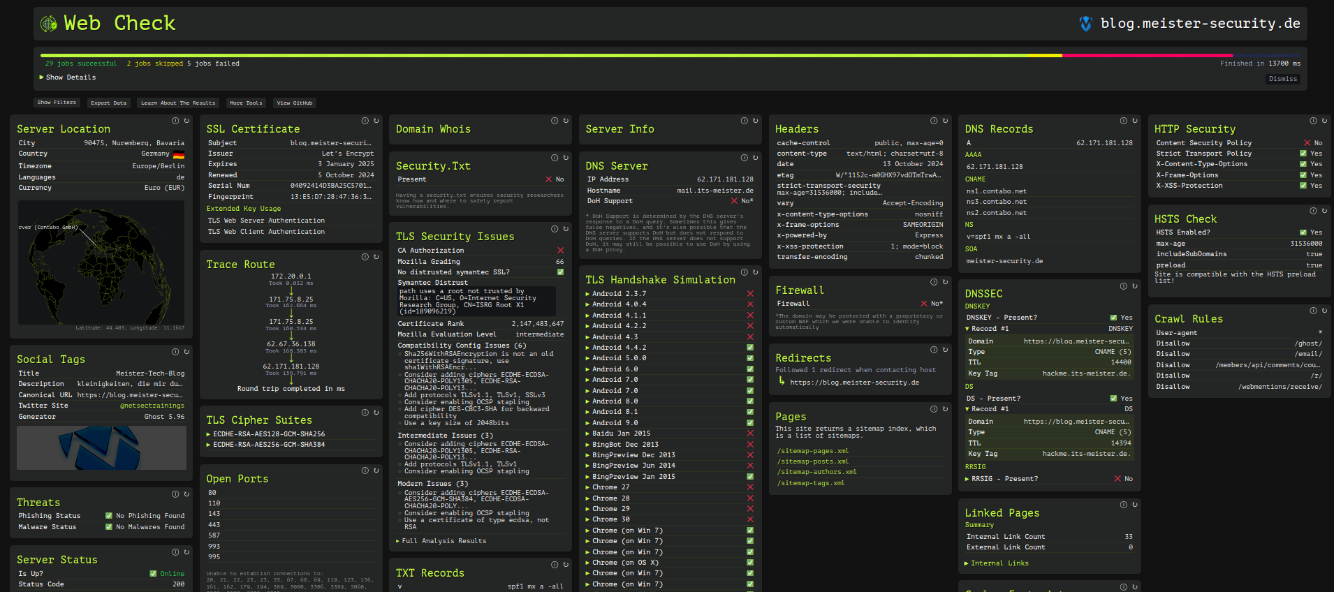Dismiss the job status banner
The image size is (1334, 592).
coord(1283,79)
